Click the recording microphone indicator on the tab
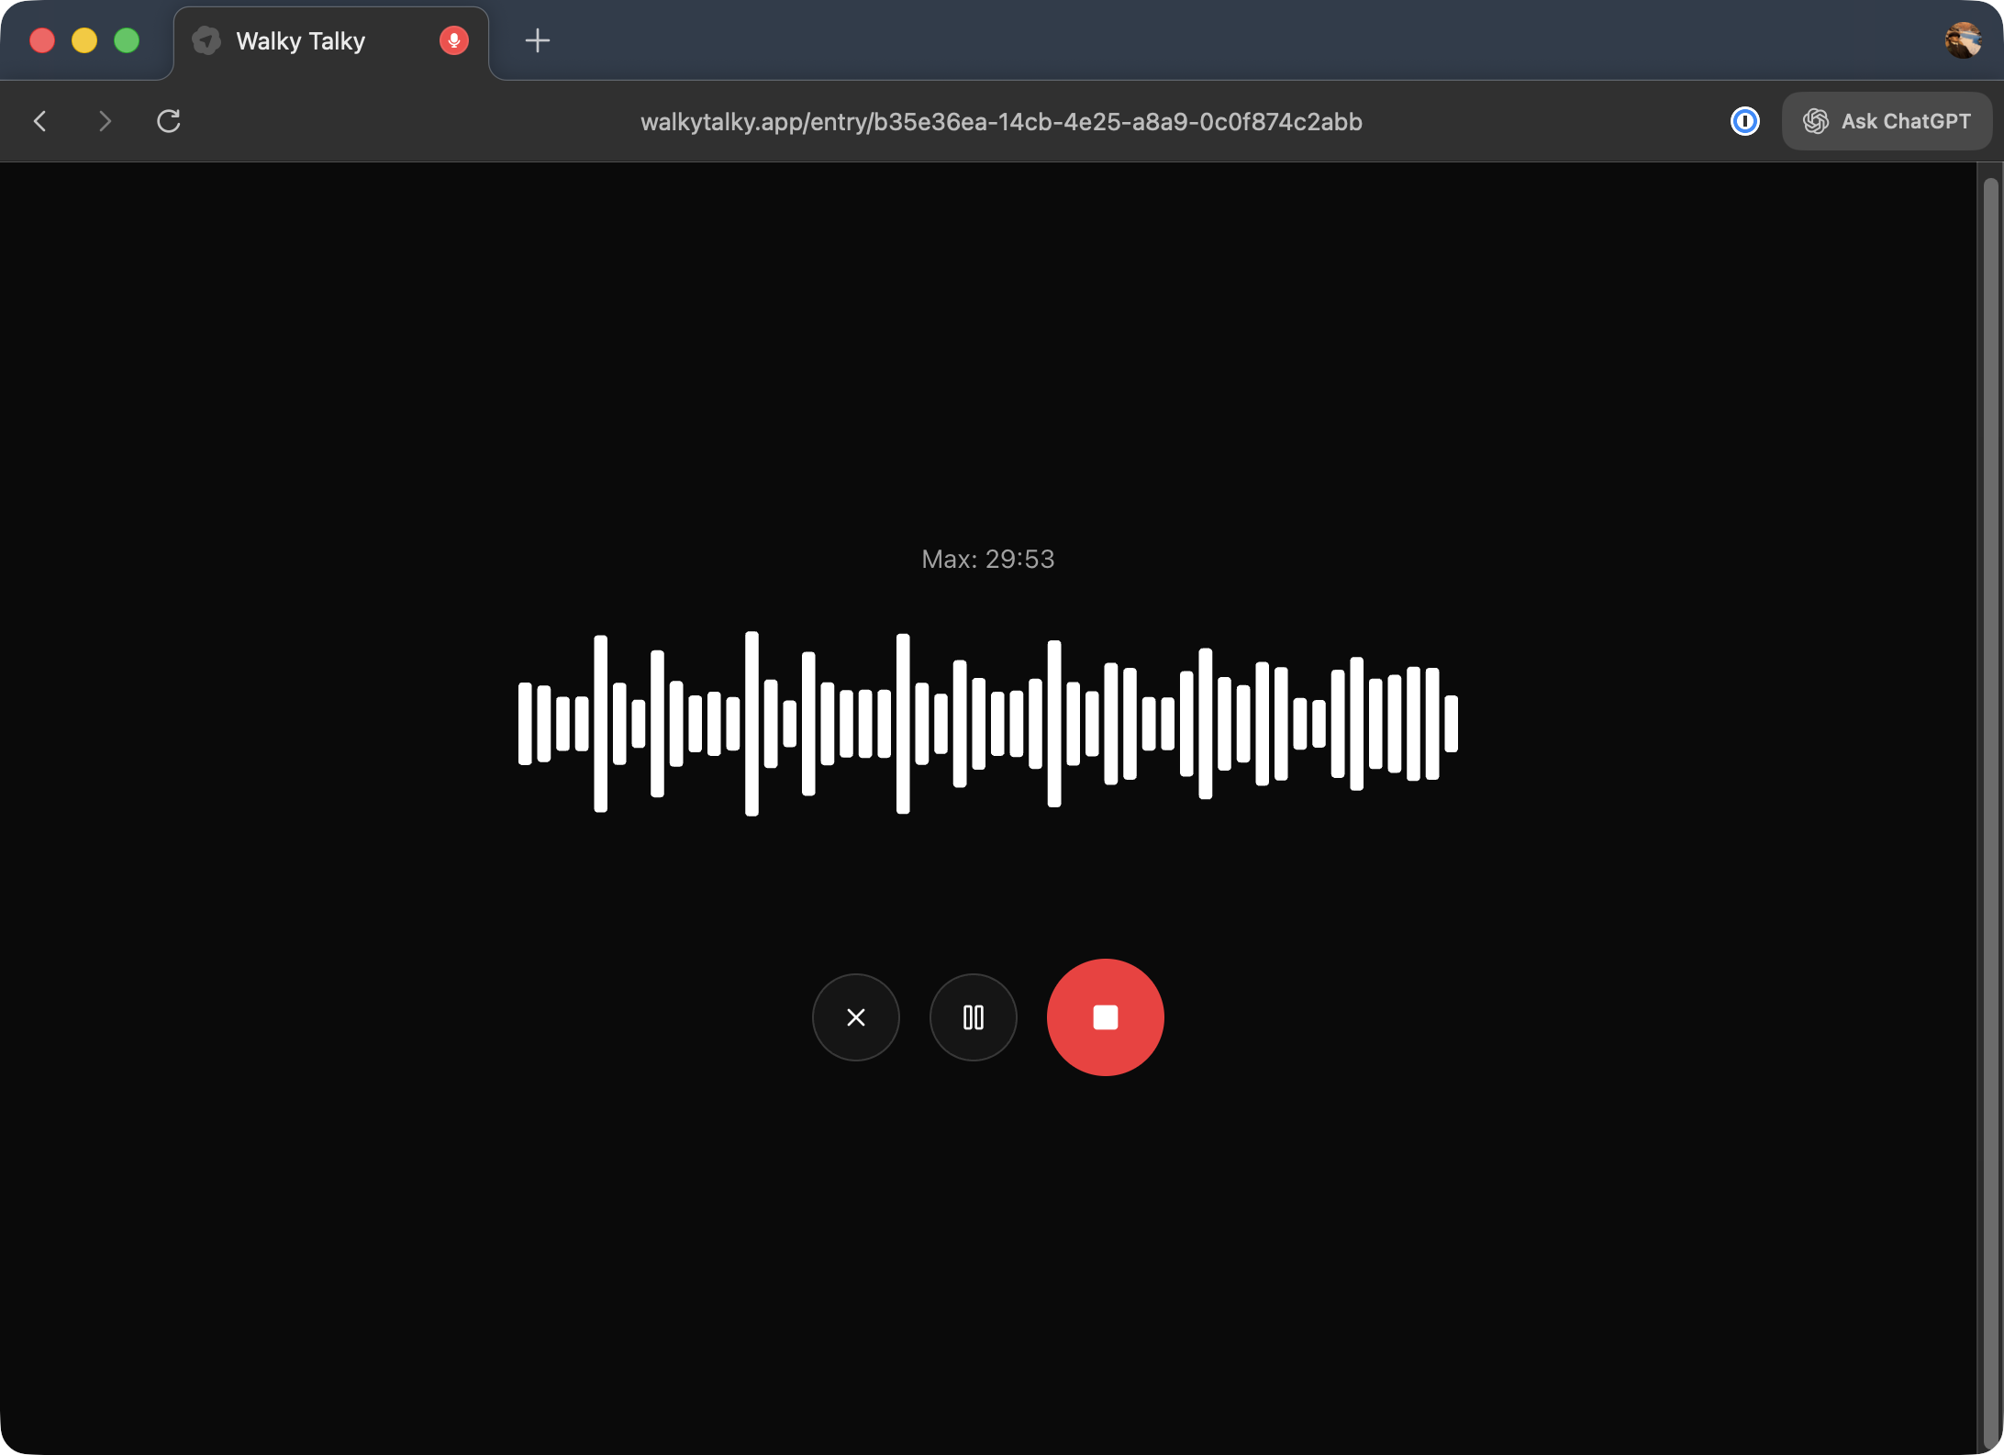The height and width of the screenshot is (1455, 2004). pyautogui.click(x=452, y=40)
